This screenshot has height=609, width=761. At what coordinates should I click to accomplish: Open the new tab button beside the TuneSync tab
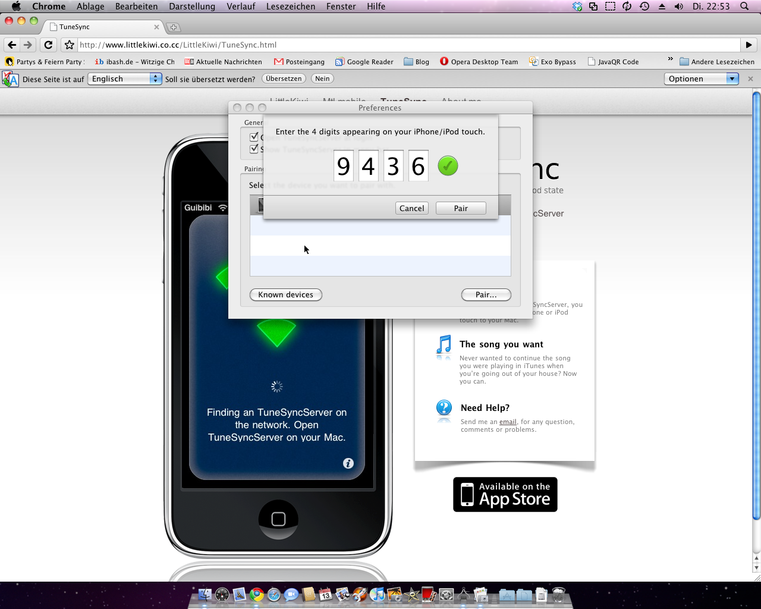click(x=174, y=27)
